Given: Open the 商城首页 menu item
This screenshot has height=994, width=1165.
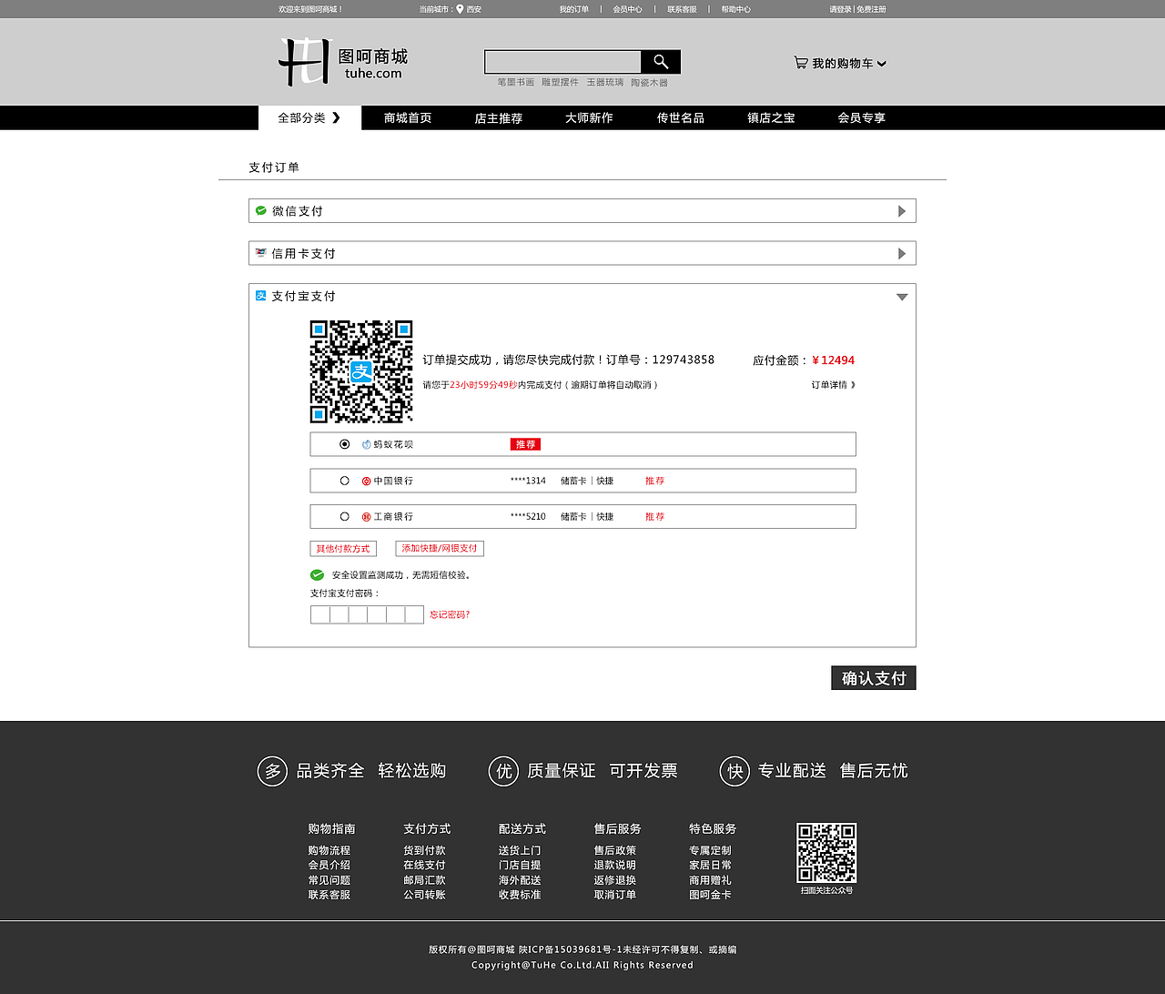Looking at the screenshot, I should pyautogui.click(x=406, y=117).
